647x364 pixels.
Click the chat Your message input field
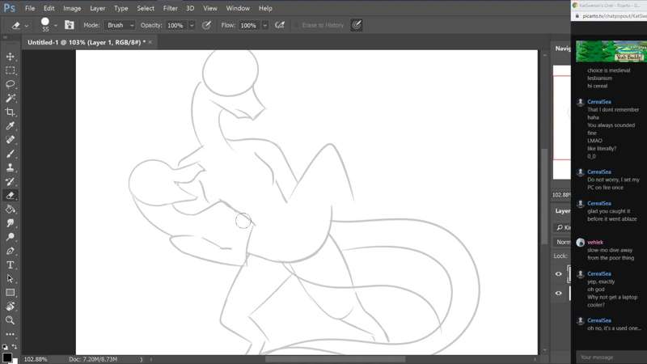[x=611, y=358]
